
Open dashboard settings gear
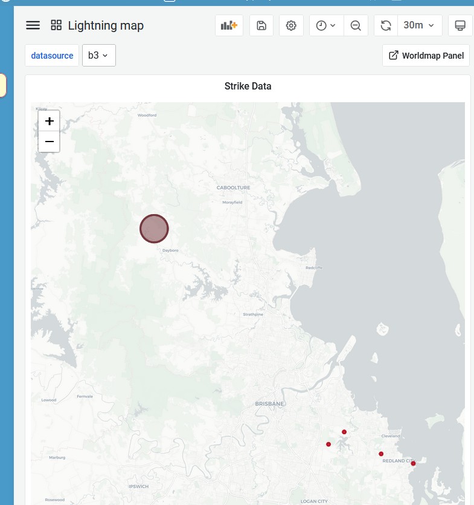pyautogui.click(x=291, y=25)
